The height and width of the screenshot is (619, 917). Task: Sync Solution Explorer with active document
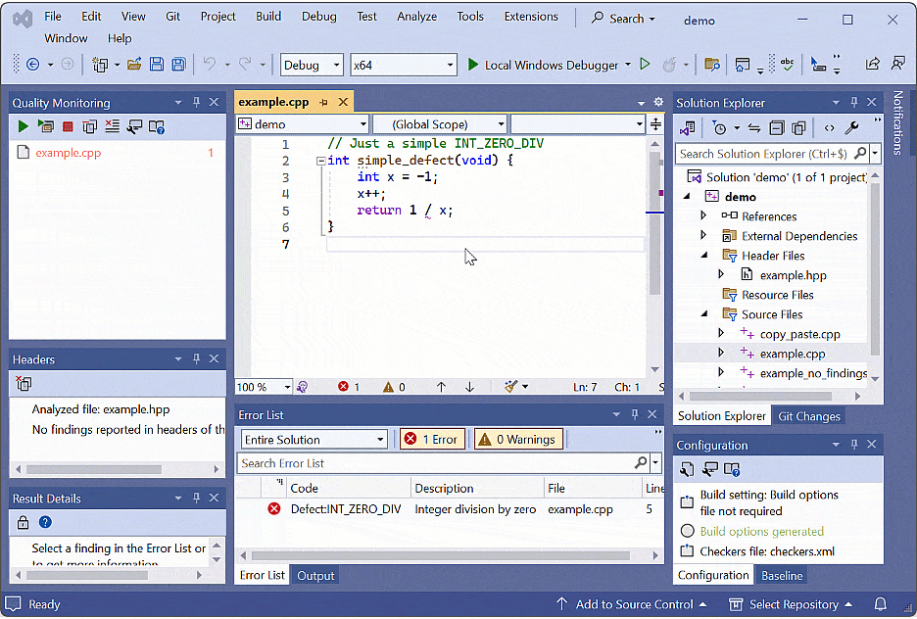(752, 127)
